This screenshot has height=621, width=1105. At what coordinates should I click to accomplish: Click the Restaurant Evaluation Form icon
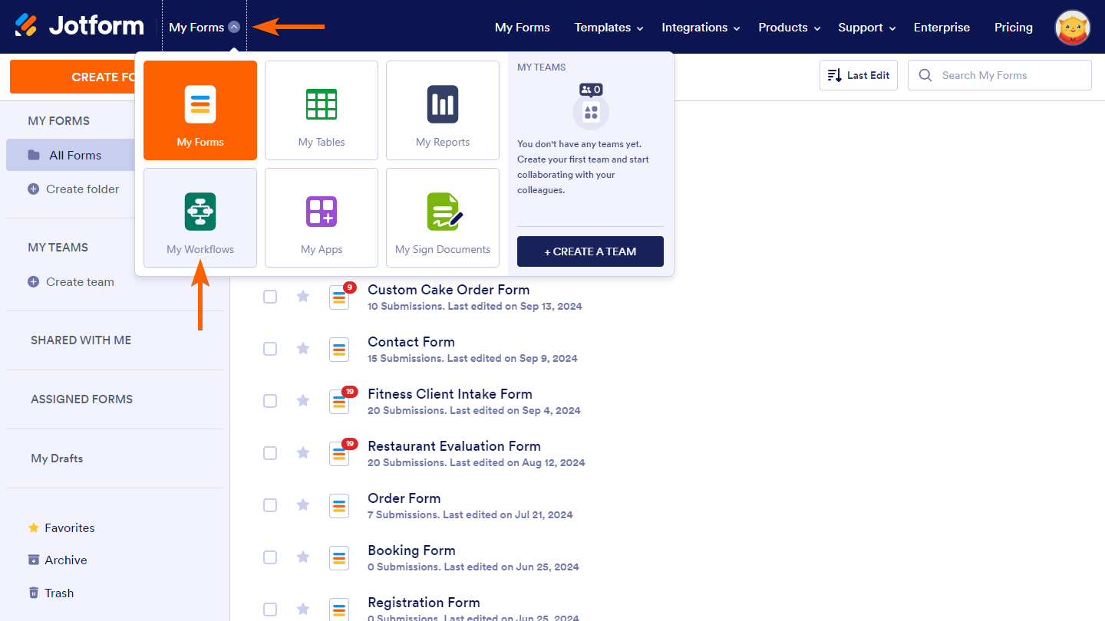[339, 453]
